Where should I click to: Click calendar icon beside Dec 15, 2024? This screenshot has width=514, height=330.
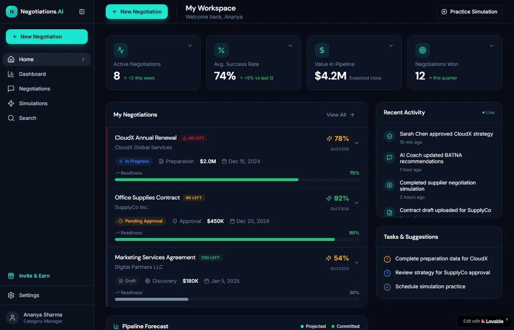click(224, 161)
